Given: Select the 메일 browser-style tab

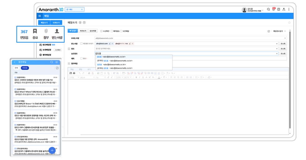Looking at the screenshot, I should point(75,9).
